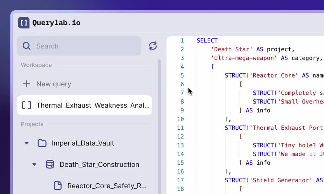Click line number 5 in the editor
This screenshot has height=194, width=324.
pyautogui.click(x=182, y=75)
